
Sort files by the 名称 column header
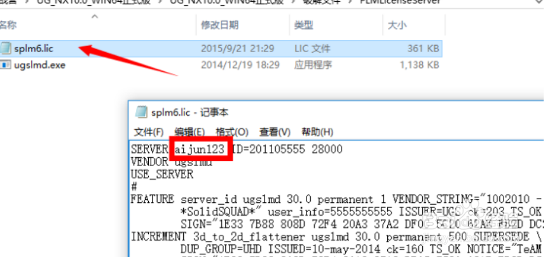(8, 25)
